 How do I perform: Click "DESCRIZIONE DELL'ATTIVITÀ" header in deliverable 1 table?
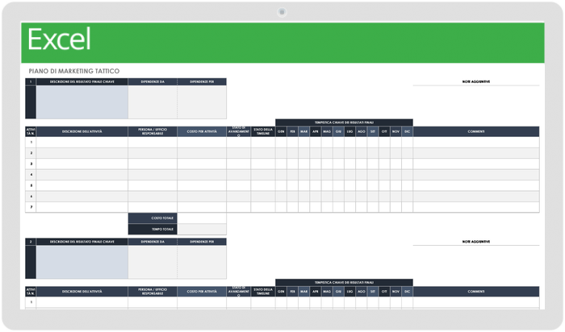[x=82, y=131]
